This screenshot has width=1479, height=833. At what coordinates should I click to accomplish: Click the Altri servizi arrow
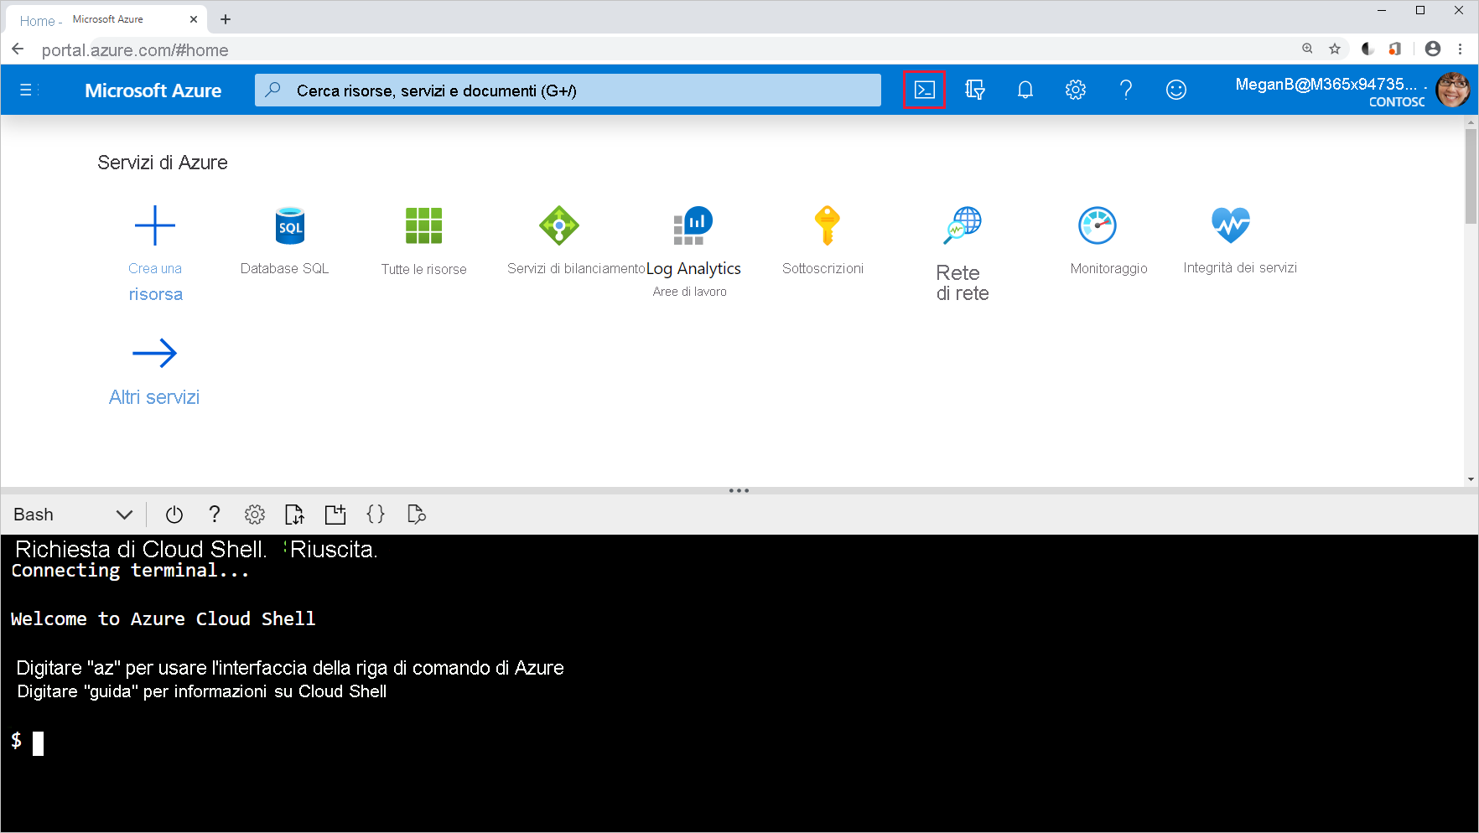(x=155, y=354)
